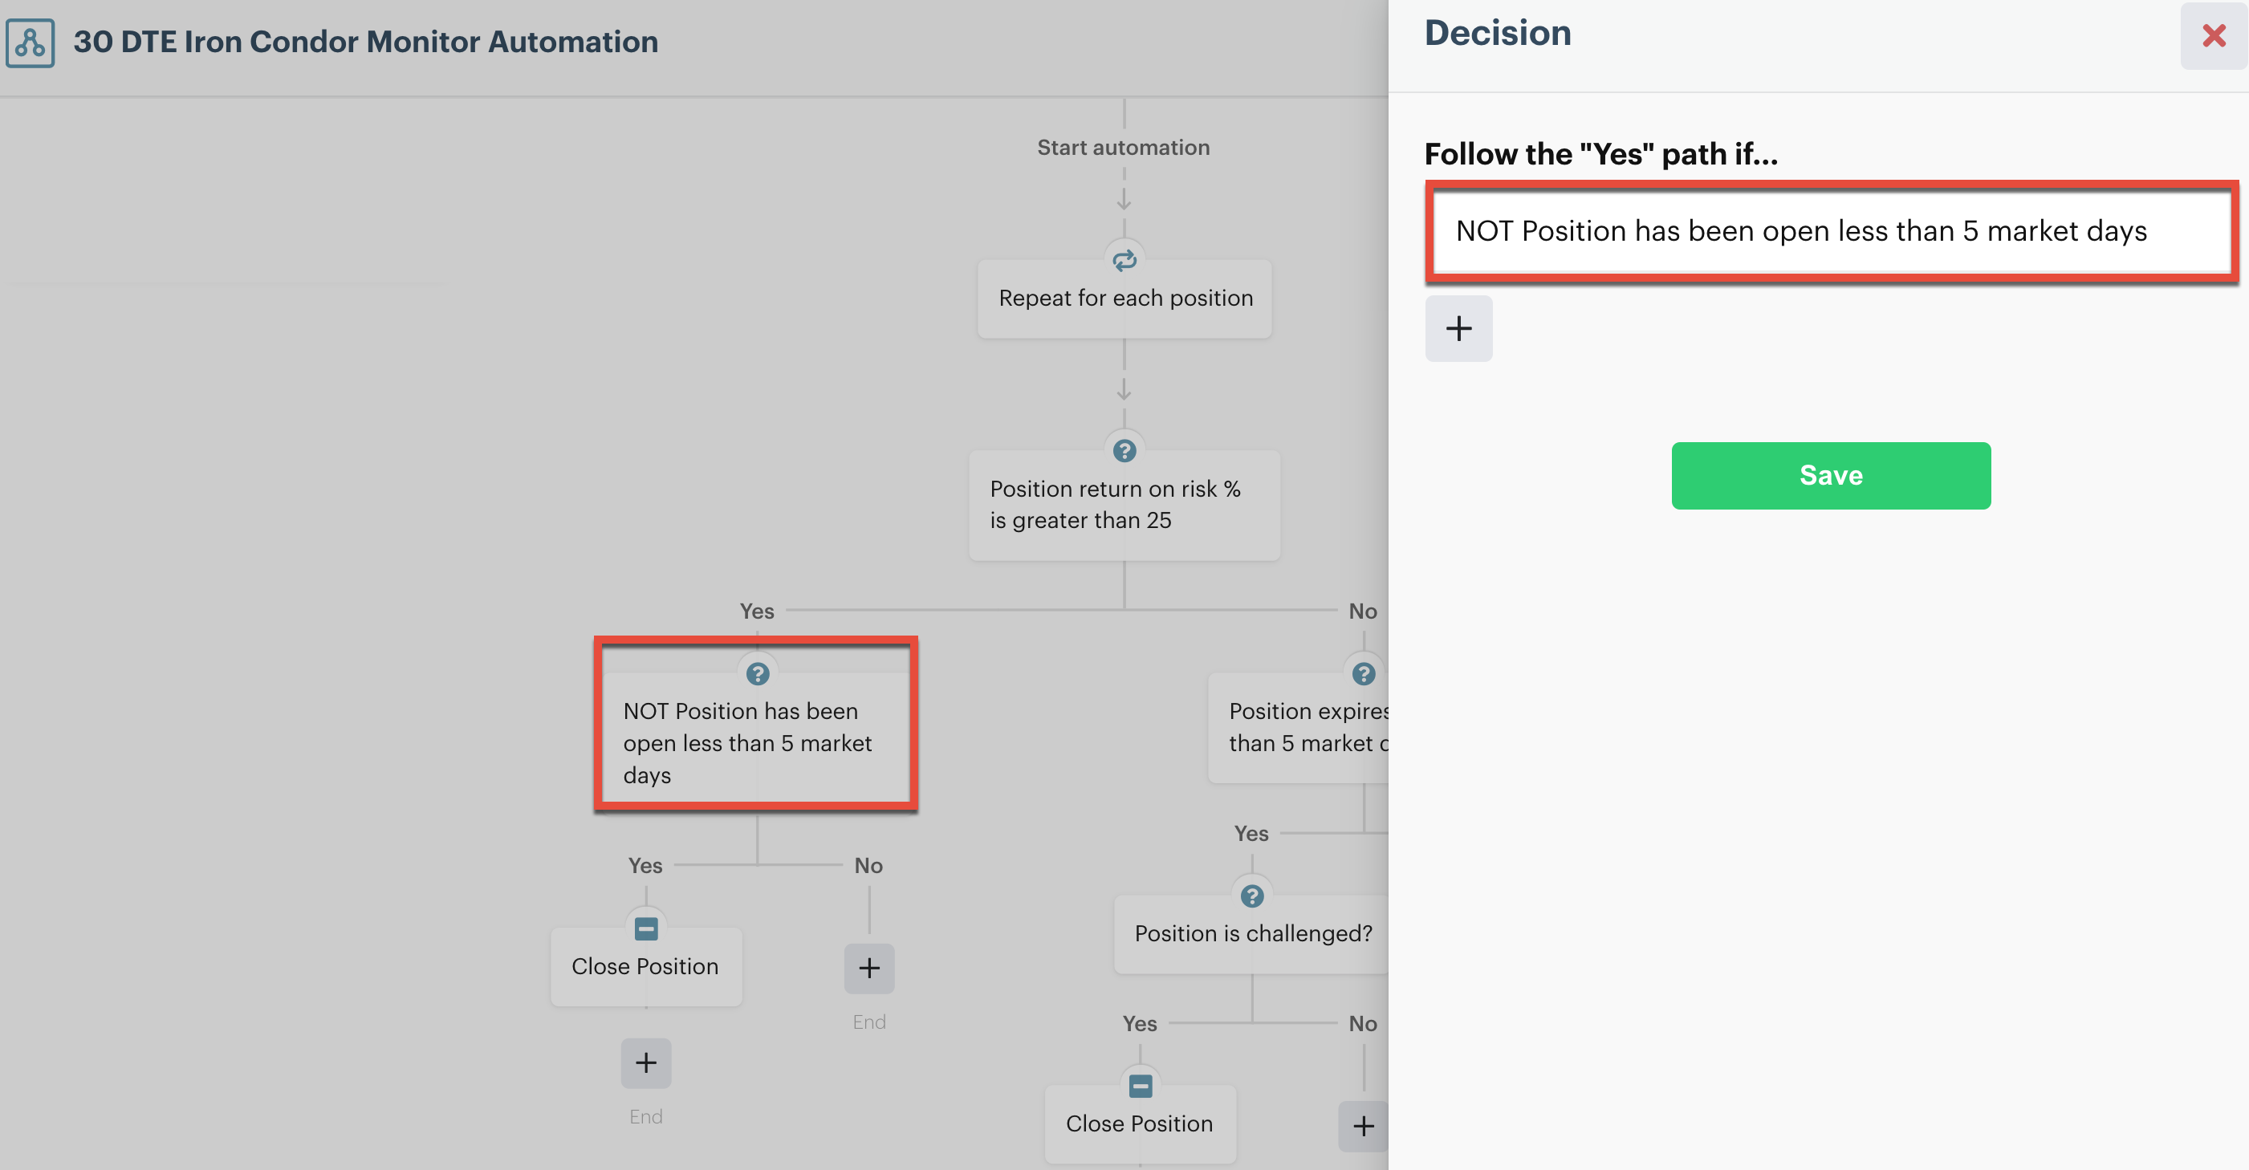Click minus icon on left Close Position

(x=646, y=928)
